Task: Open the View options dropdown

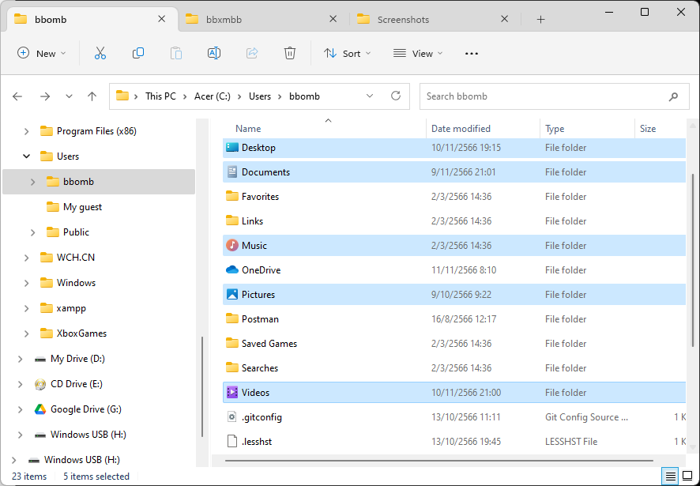Action: pyautogui.click(x=418, y=53)
